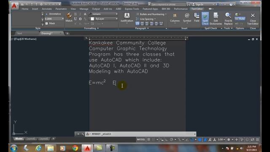Open the Home ribbon tab
270x152 pixels.
point(25,9)
